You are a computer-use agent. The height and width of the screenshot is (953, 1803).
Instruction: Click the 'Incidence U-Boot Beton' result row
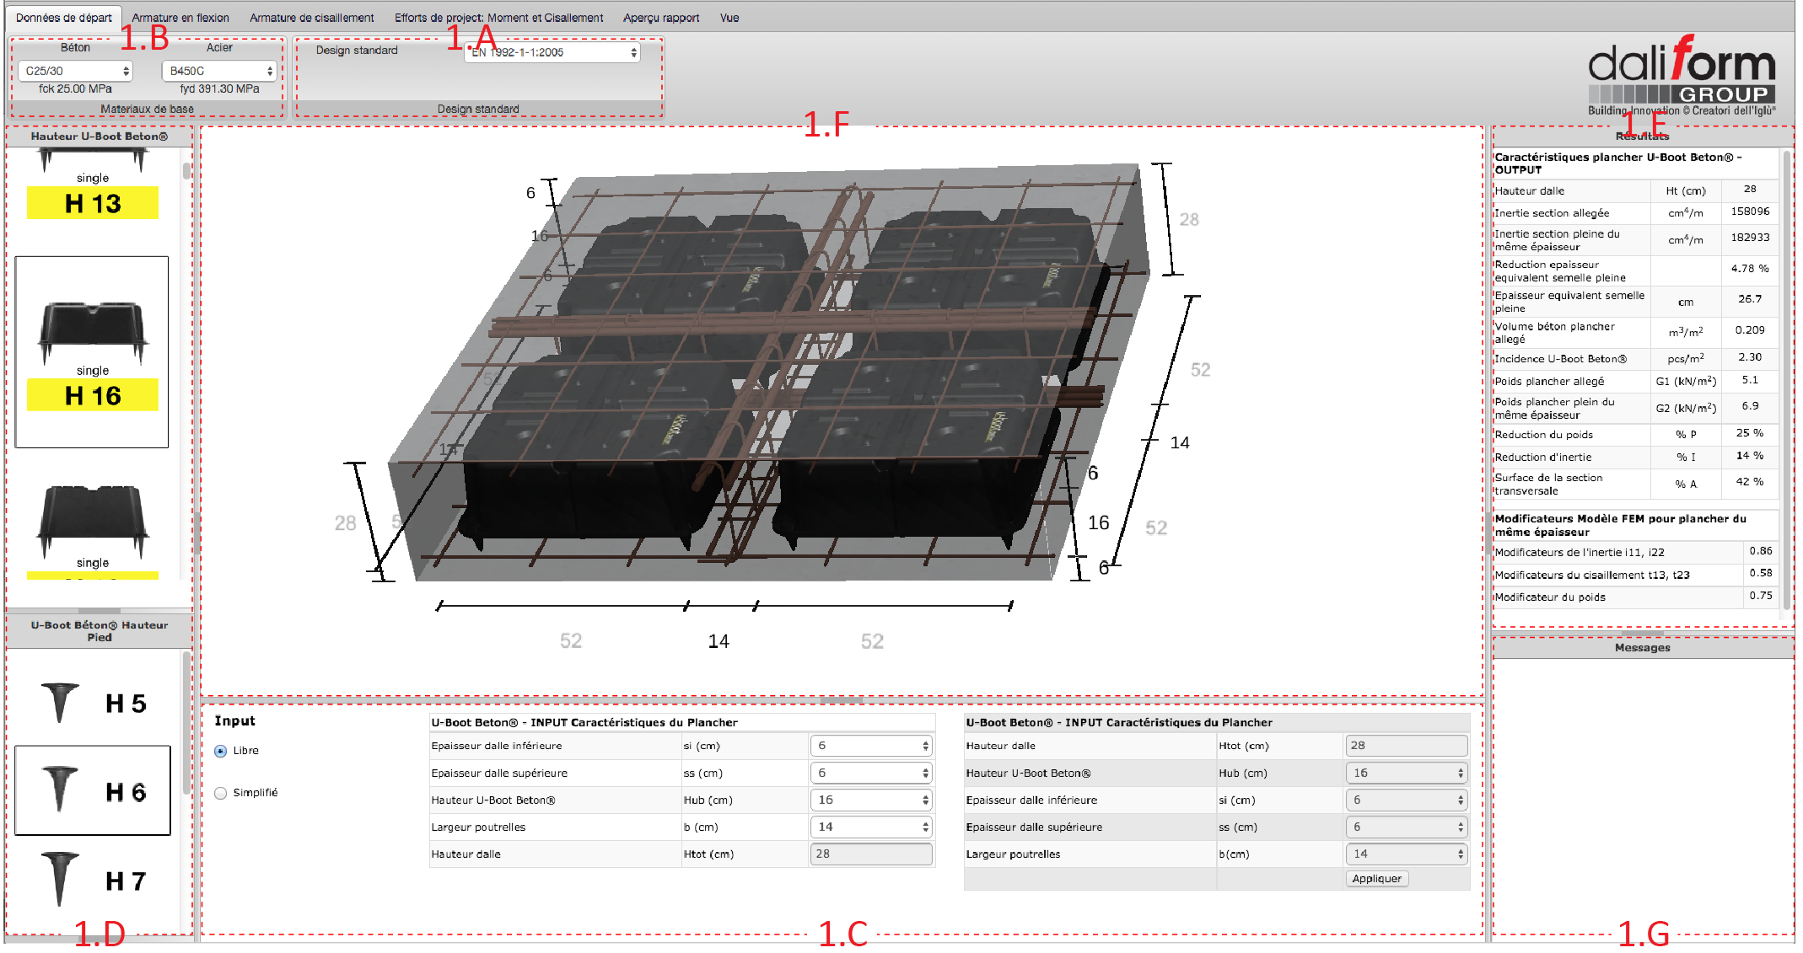(x=1636, y=359)
